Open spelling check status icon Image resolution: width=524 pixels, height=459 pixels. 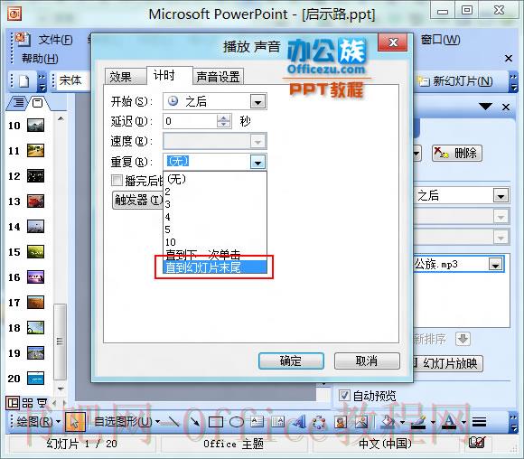477,443
